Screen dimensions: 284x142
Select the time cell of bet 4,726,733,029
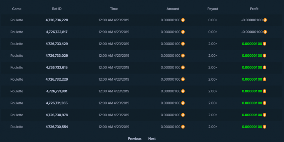[x=114, y=56]
